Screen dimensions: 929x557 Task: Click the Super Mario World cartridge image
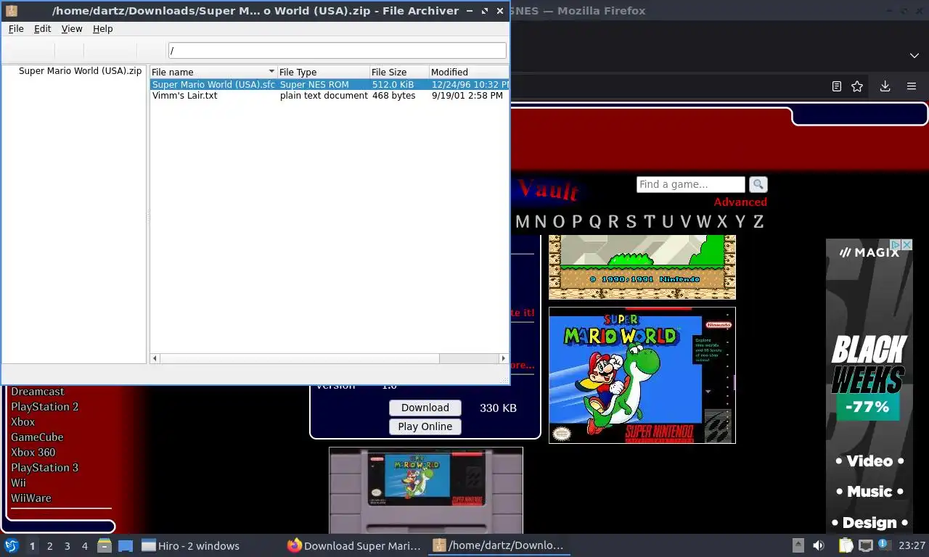coord(426,490)
